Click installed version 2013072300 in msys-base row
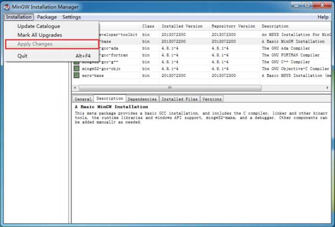This screenshot has width=335, height=227. [x=173, y=75]
